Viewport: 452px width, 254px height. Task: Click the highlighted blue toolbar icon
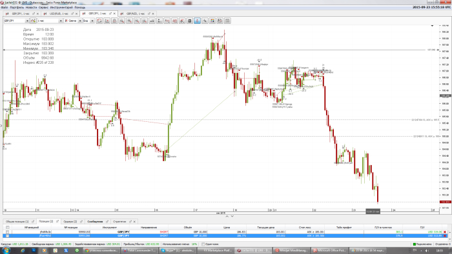click(197, 21)
